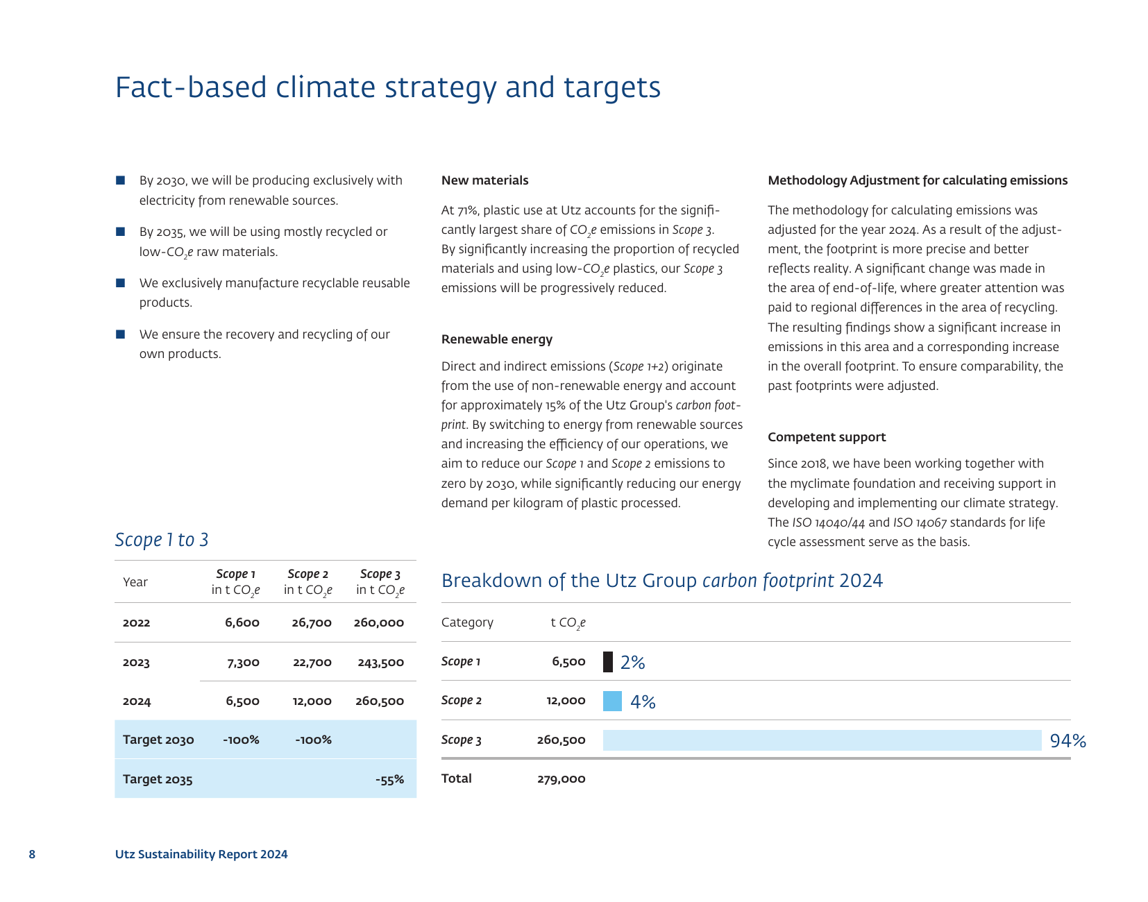Click the "Breakdown of the Utz Group carbon footprint 2024" heading

coord(662,581)
